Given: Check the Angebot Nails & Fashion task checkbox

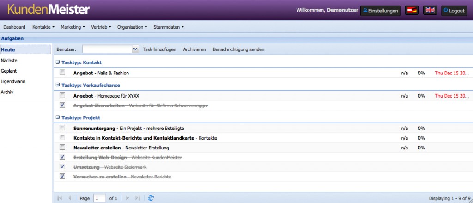Looking at the screenshot, I should (62, 73).
